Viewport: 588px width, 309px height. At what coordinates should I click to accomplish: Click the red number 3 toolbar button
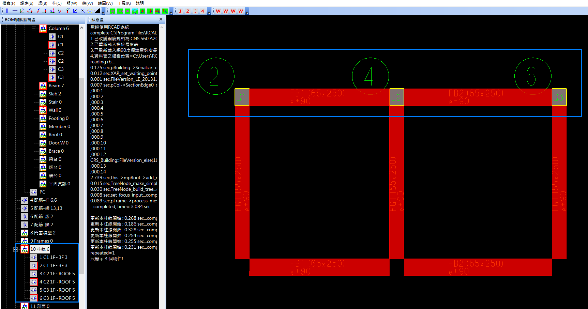click(195, 11)
